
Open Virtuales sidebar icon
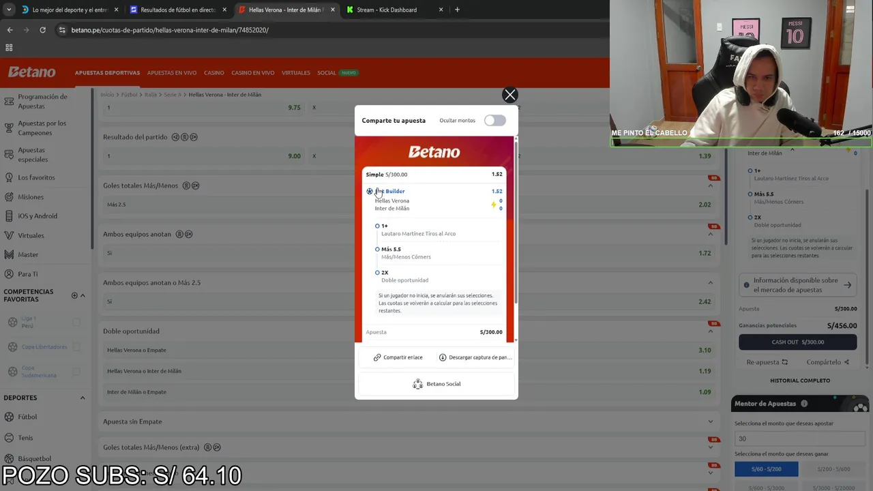(x=9, y=235)
